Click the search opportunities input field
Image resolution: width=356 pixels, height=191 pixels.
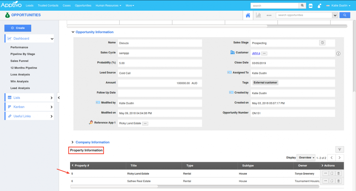point(304,15)
